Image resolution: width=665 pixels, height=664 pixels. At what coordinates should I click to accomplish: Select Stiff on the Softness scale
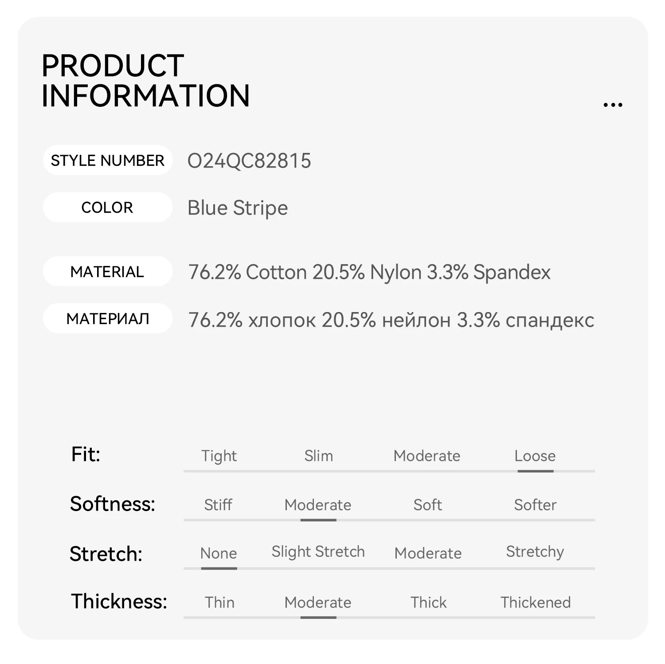(x=218, y=504)
